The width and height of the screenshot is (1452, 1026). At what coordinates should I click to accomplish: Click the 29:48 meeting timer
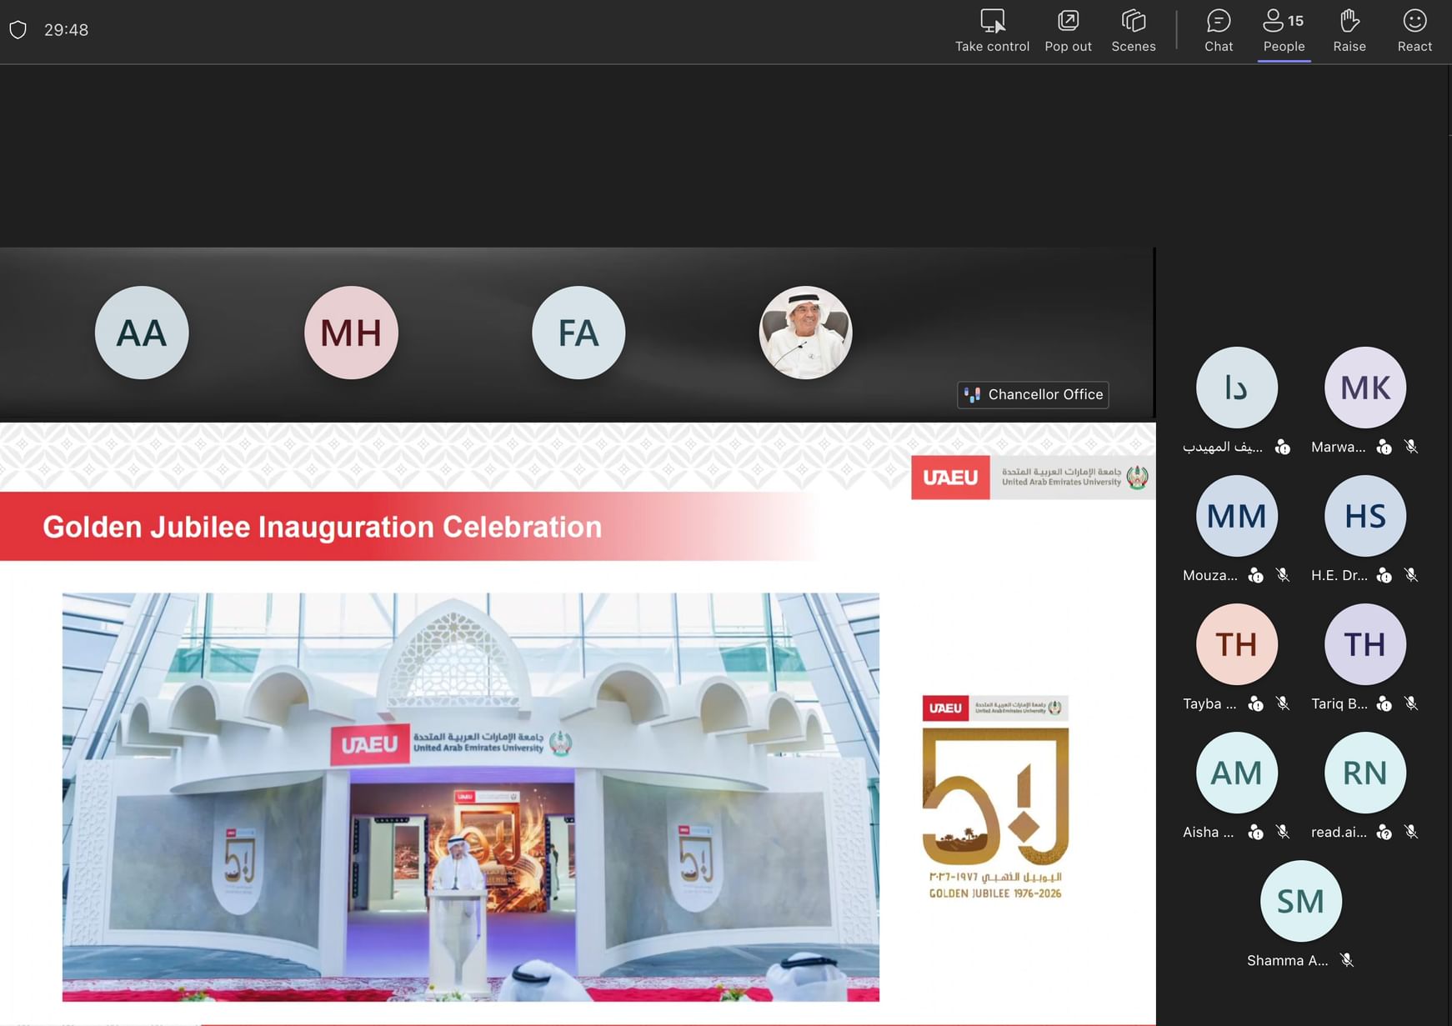(x=67, y=29)
